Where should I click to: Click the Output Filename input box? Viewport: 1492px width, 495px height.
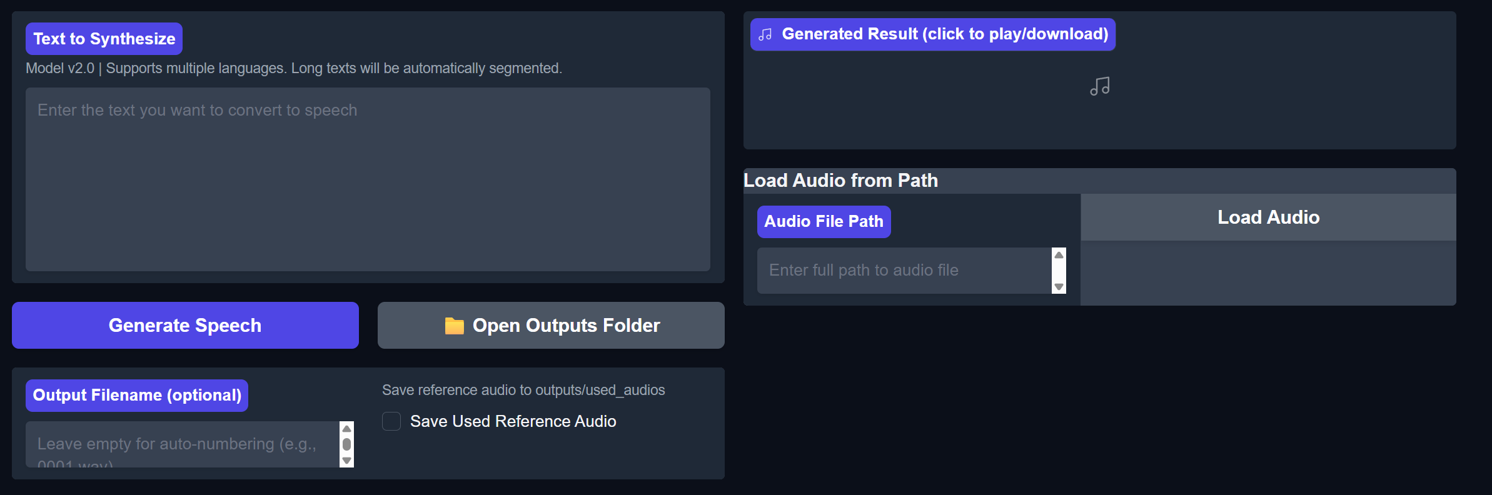coord(181,444)
